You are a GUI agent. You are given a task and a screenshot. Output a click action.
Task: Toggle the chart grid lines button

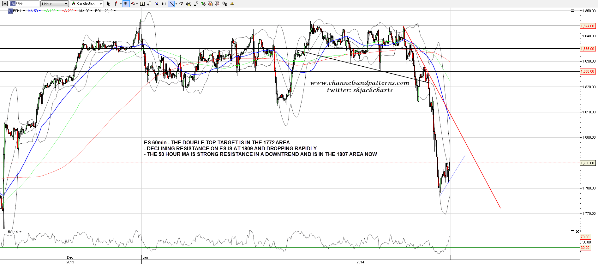[126, 4]
